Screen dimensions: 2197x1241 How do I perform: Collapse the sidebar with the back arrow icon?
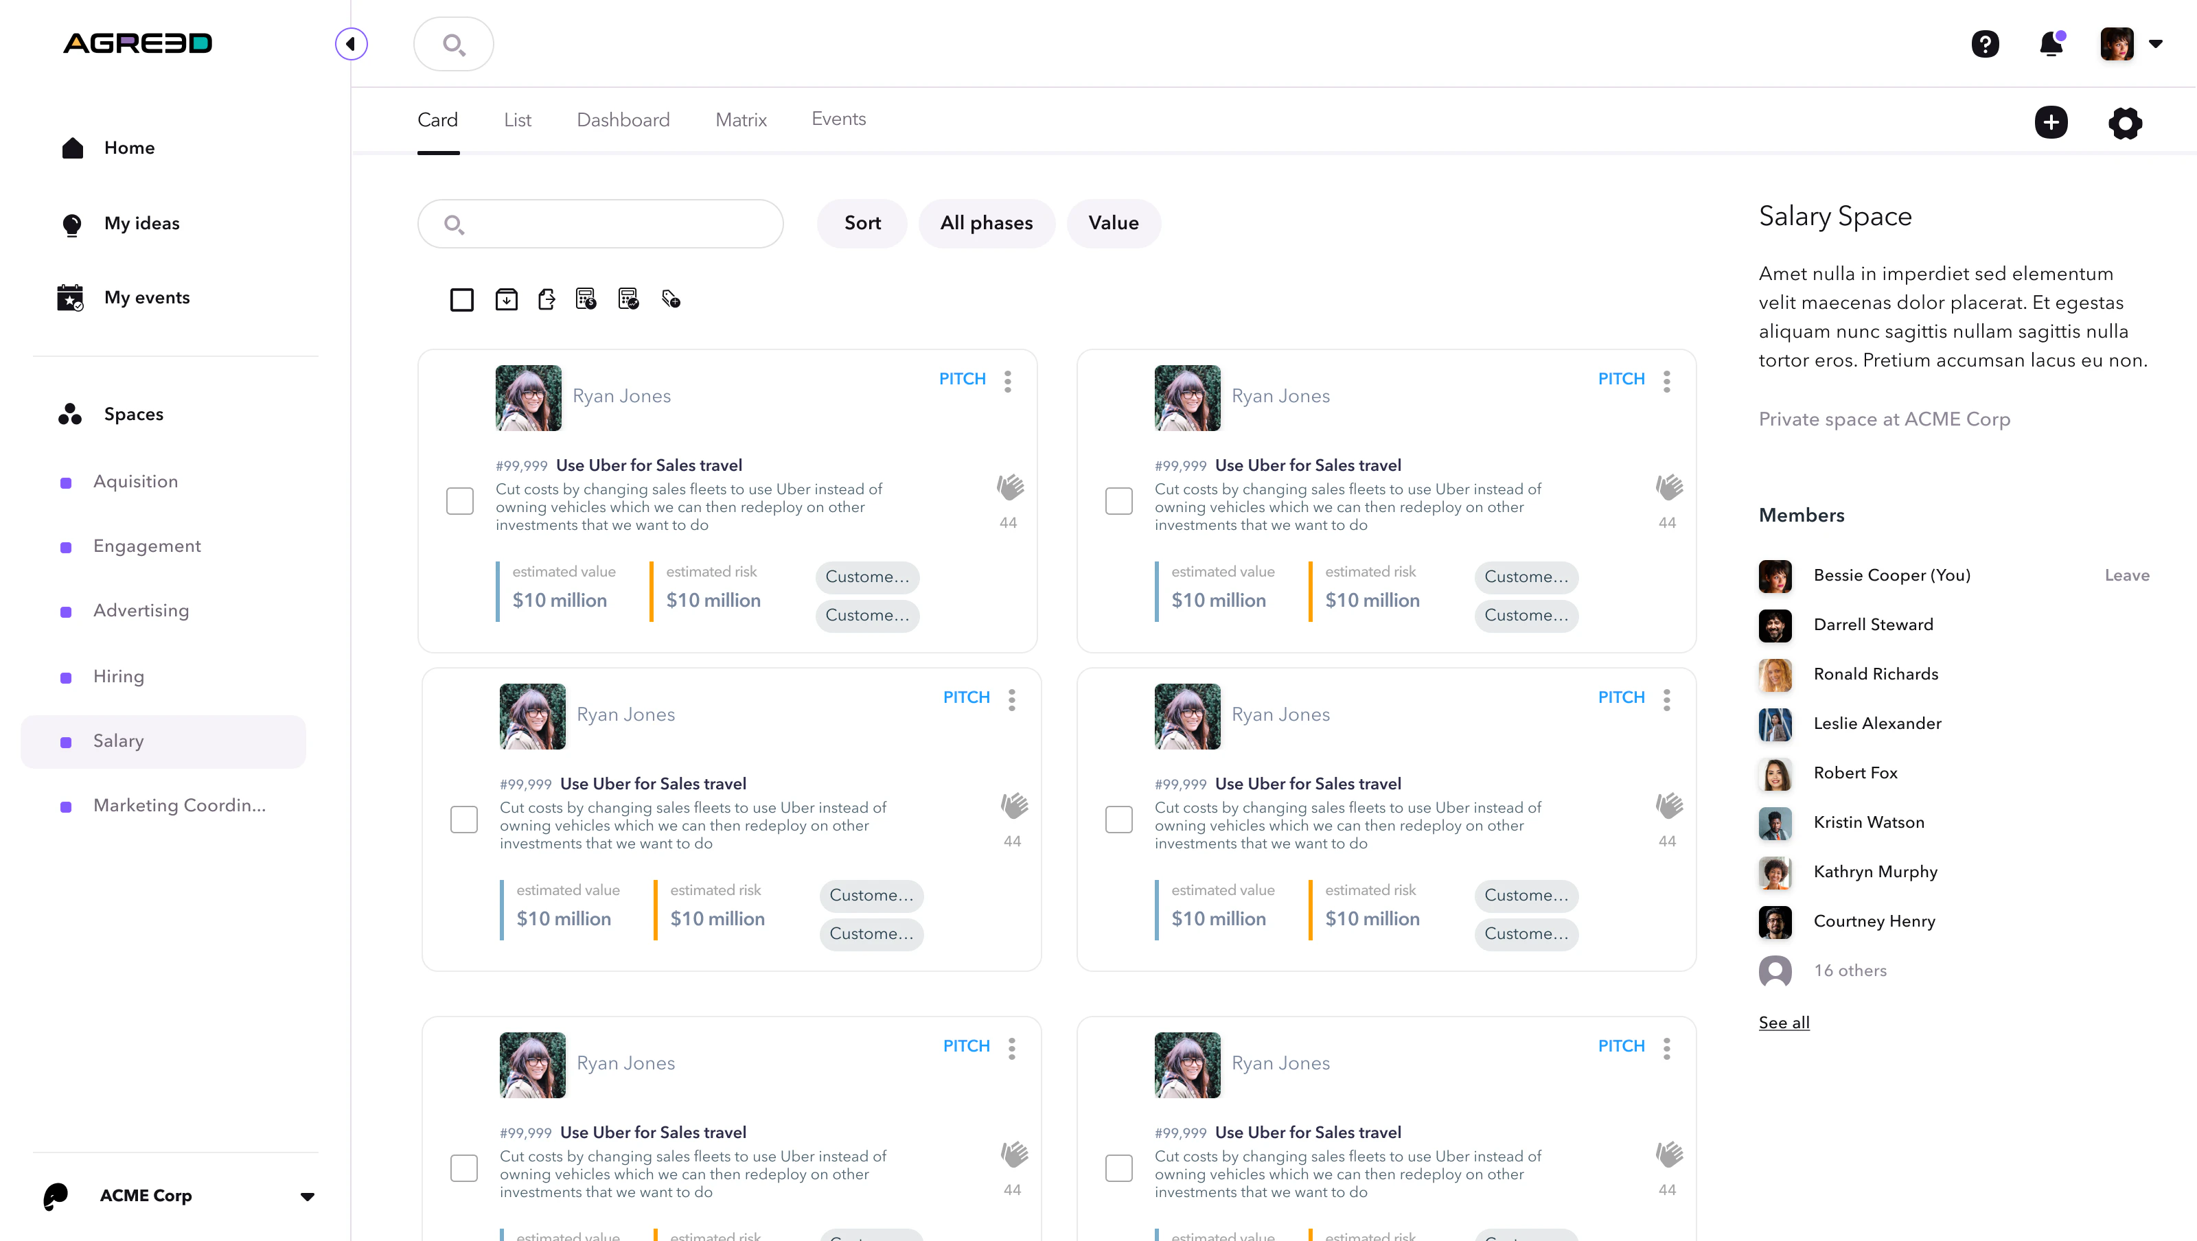352,43
